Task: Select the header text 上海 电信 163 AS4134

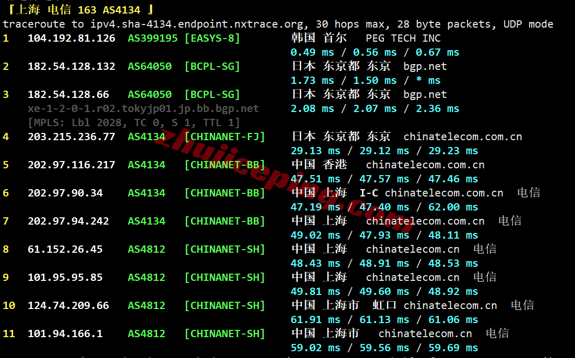Action: [x=78, y=10]
